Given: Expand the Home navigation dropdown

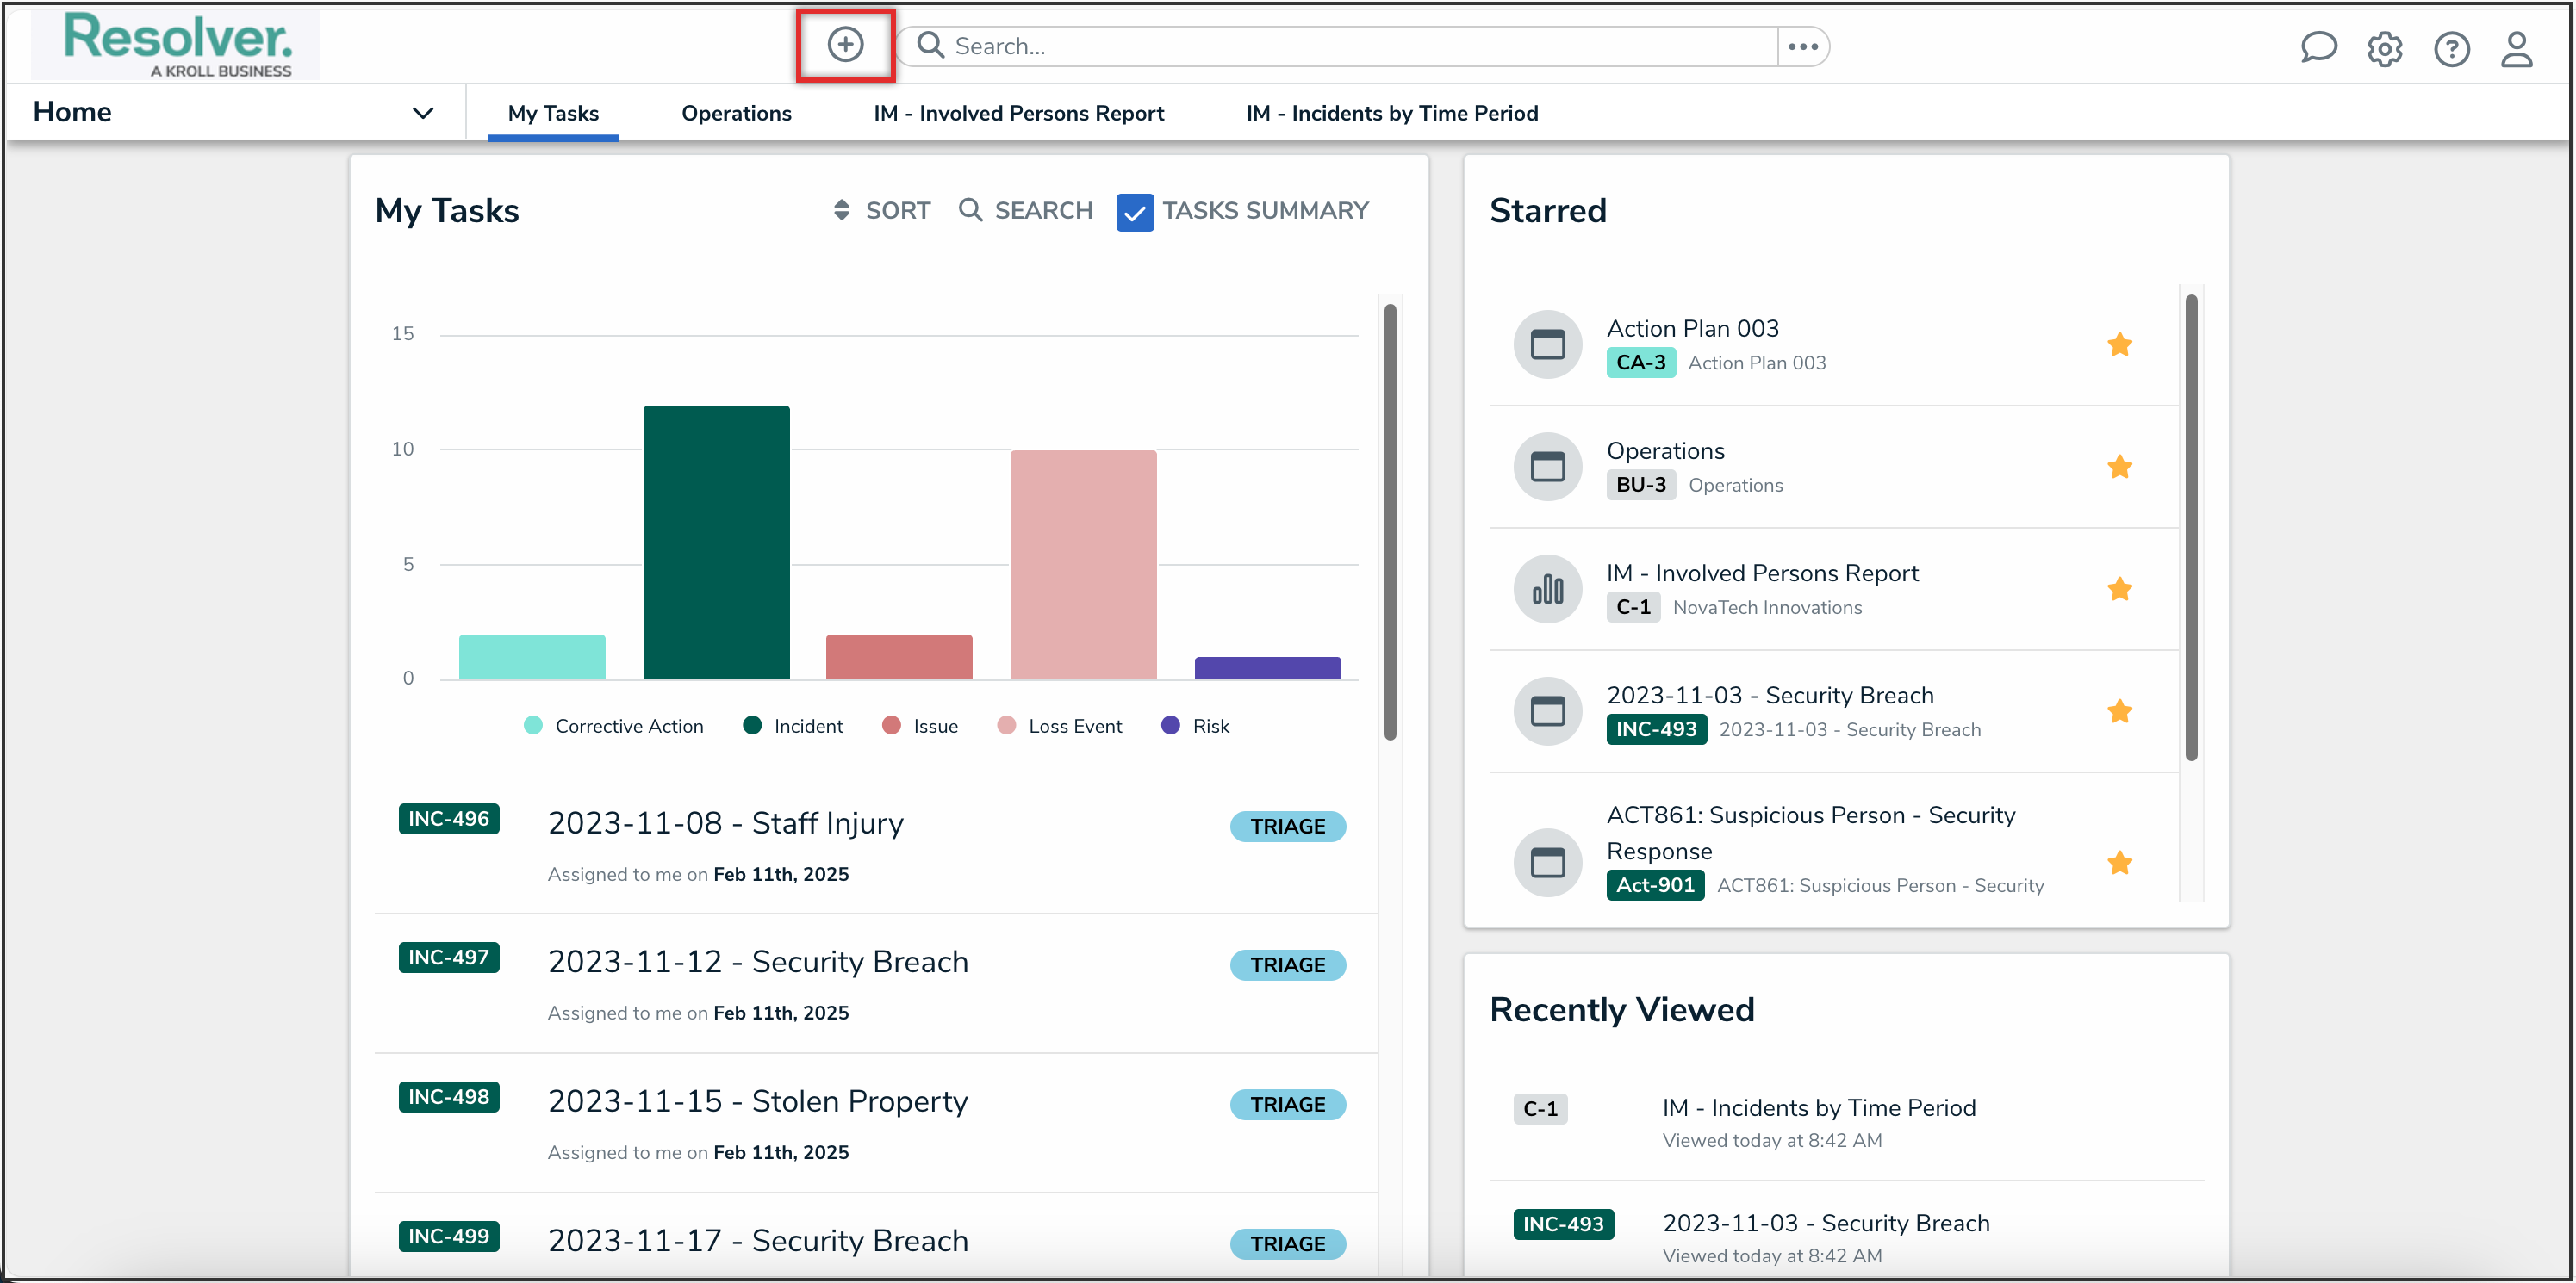Looking at the screenshot, I should [x=422, y=113].
